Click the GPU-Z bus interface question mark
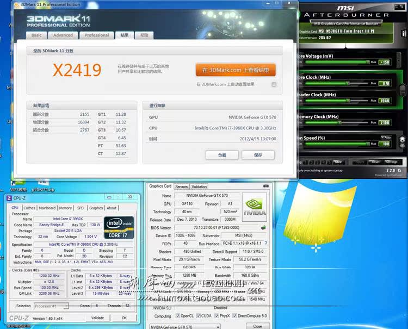The height and width of the screenshot is (329, 408). point(266,243)
